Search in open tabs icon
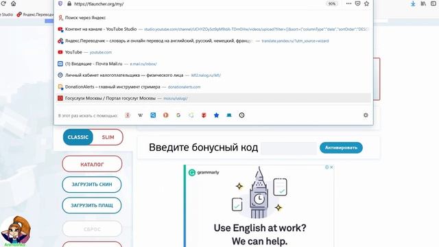This screenshot has width=439, height=247. (x=229, y=115)
